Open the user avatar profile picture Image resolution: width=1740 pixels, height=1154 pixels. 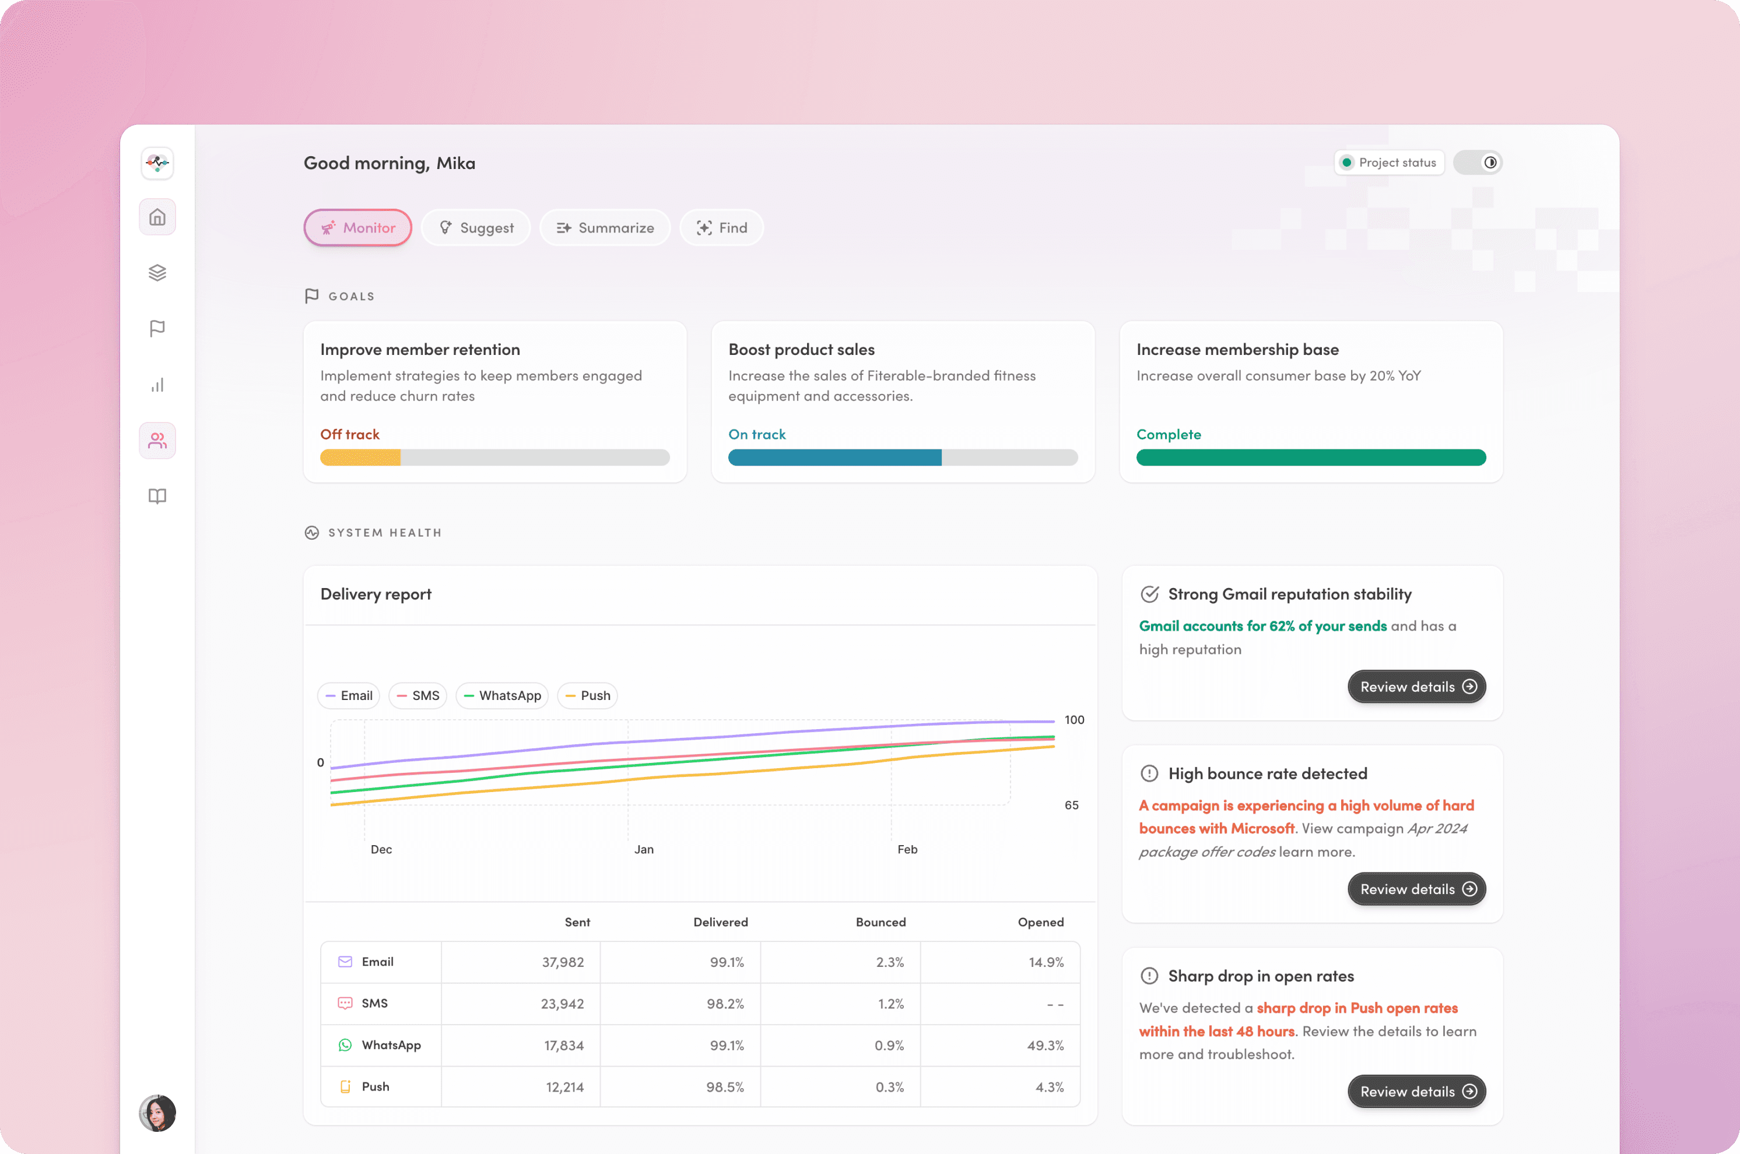[157, 1112]
